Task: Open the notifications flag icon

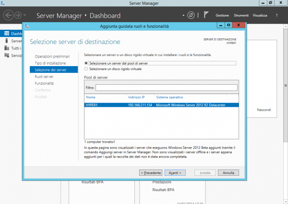Action: pos(206,15)
